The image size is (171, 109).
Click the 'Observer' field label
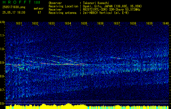click(x=55, y=3)
